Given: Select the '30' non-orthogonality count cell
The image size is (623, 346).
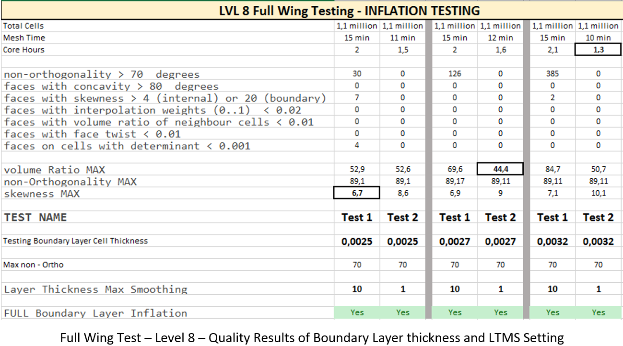Looking at the screenshot, I should [357, 74].
